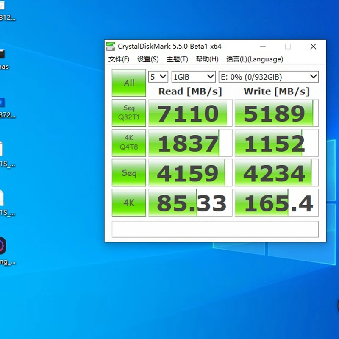Run the plain Seq test without Q32T1
Screen dimensions: 339x339
click(x=129, y=173)
